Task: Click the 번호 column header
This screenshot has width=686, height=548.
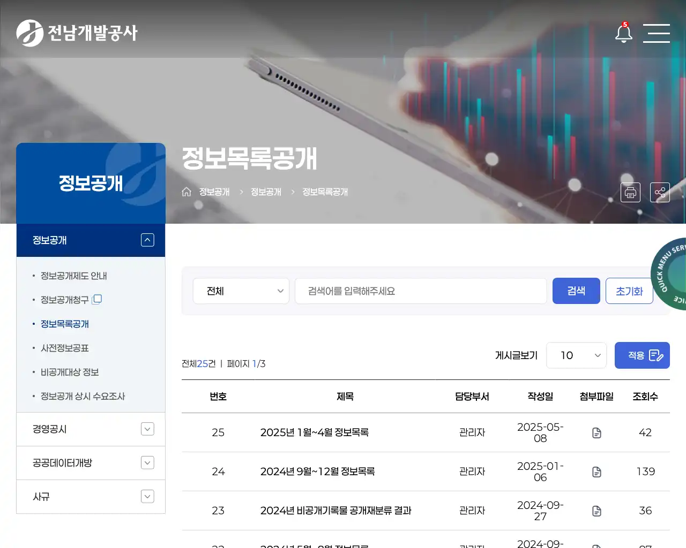Action: click(x=218, y=397)
